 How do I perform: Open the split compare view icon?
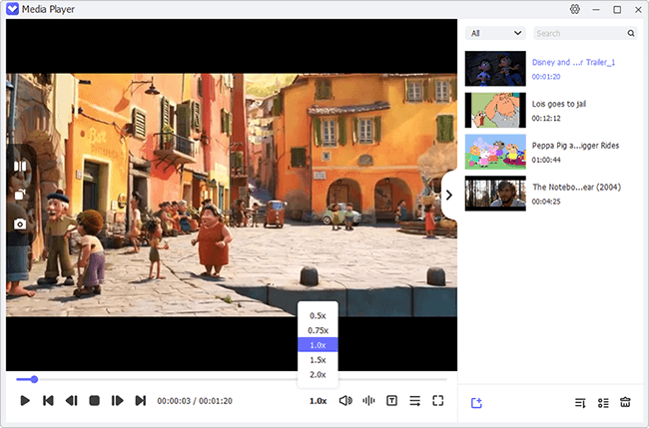(20, 167)
